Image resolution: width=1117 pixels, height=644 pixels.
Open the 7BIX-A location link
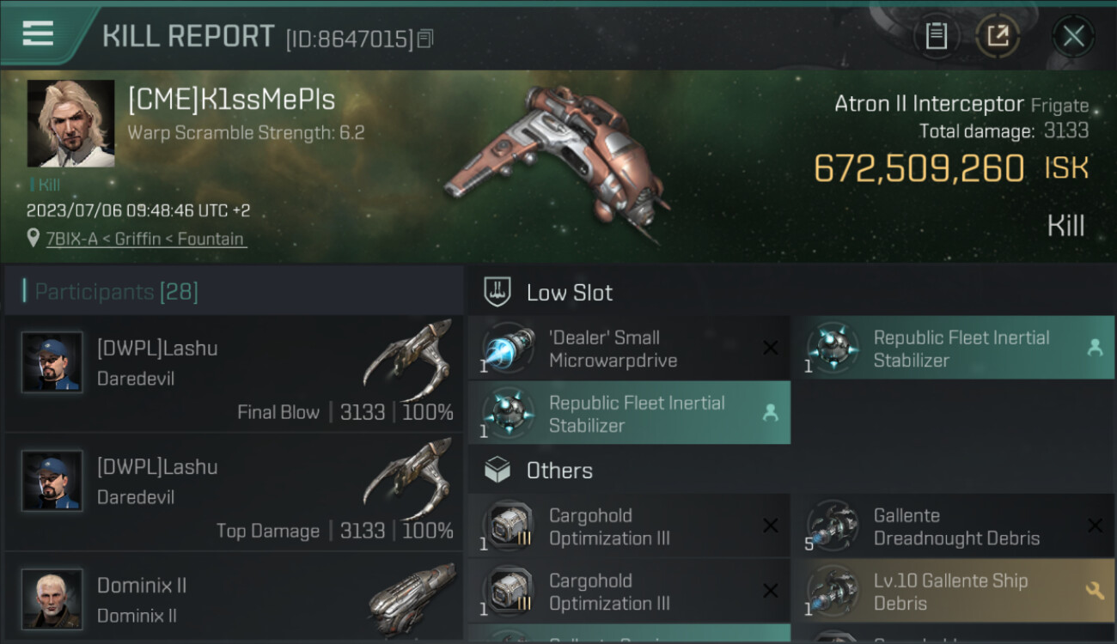coord(146,239)
